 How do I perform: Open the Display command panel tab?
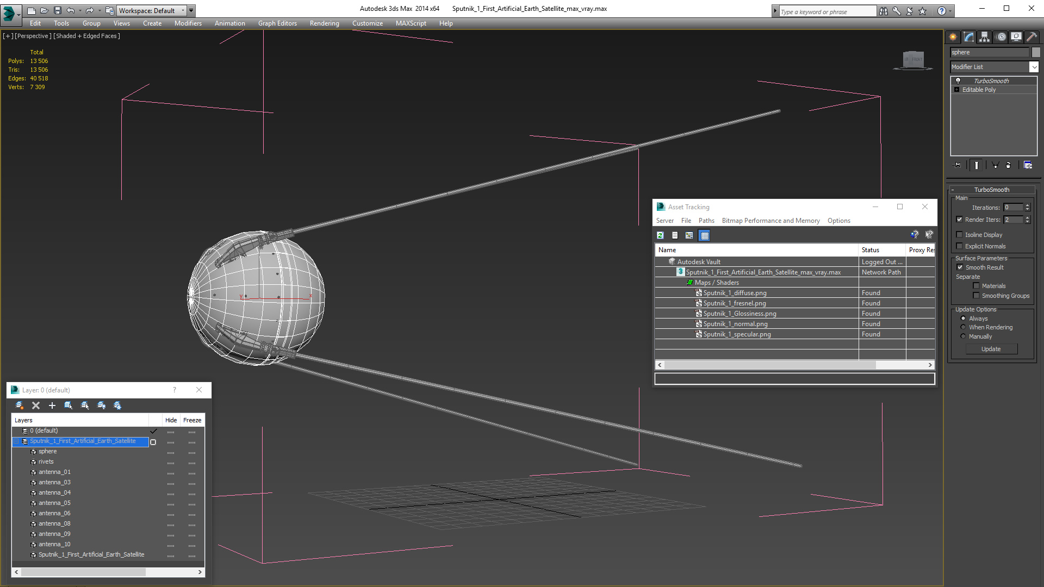pos(1016,37)
